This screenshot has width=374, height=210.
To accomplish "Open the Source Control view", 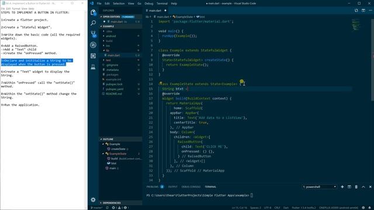I will [93, 34].
